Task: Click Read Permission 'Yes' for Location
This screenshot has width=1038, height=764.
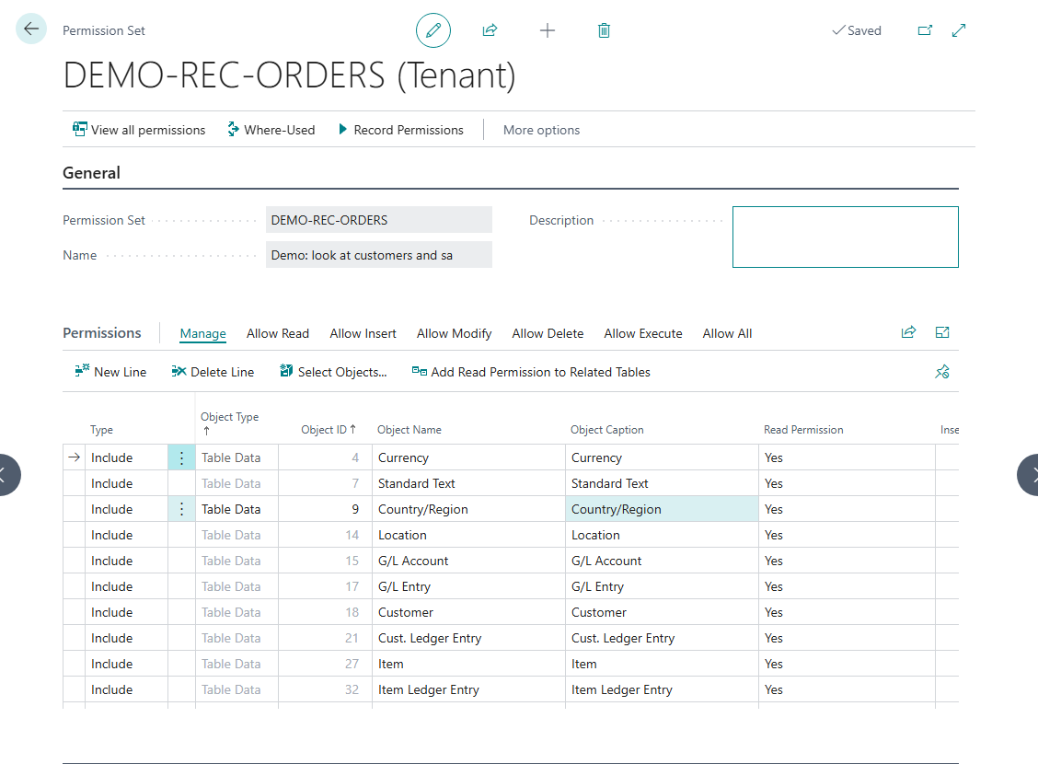Action: click(x=847, y=535)
